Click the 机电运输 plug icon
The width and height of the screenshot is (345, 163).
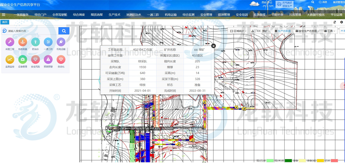[61, 42]
